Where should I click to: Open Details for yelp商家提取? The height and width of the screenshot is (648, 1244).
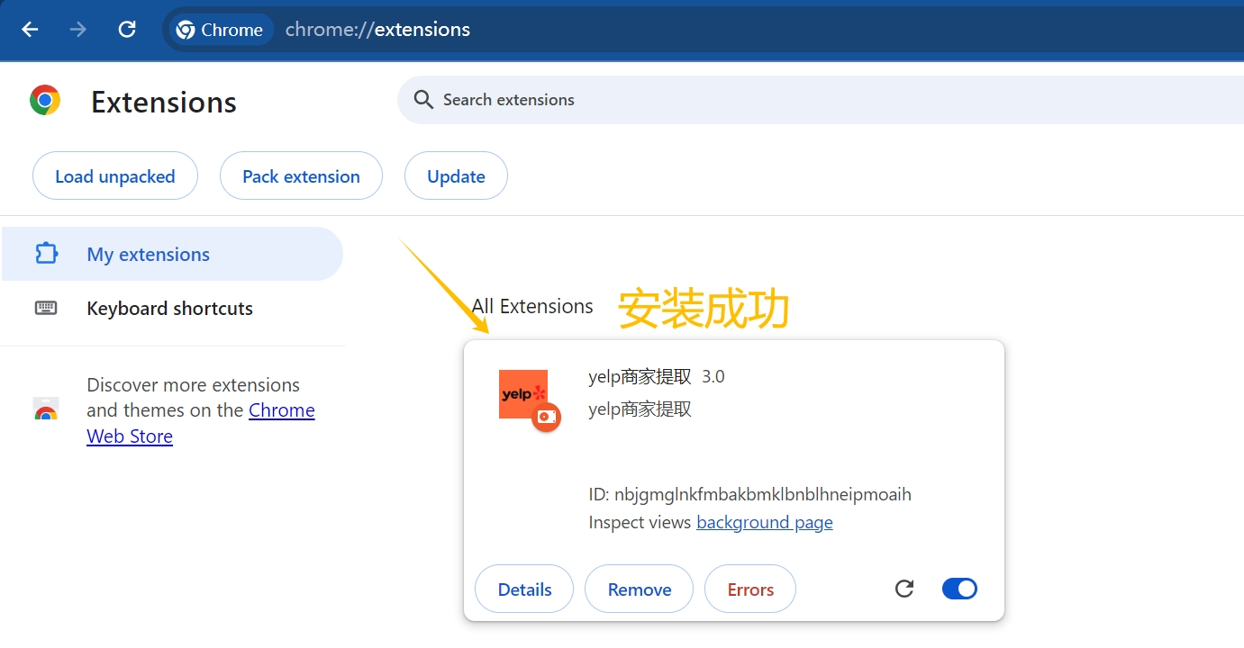pos(524,589)
